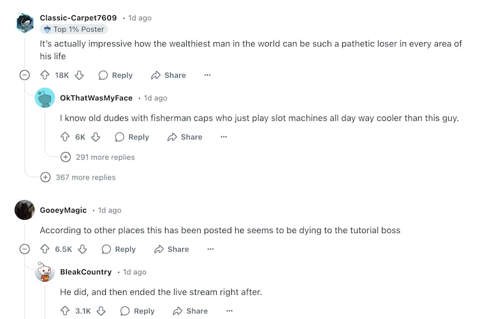The width and height of the screenshot is (478, 319).
Task: Upvote Classic-Carpet7609's comment
Action: pyautogui.click(x=45, y=75)
